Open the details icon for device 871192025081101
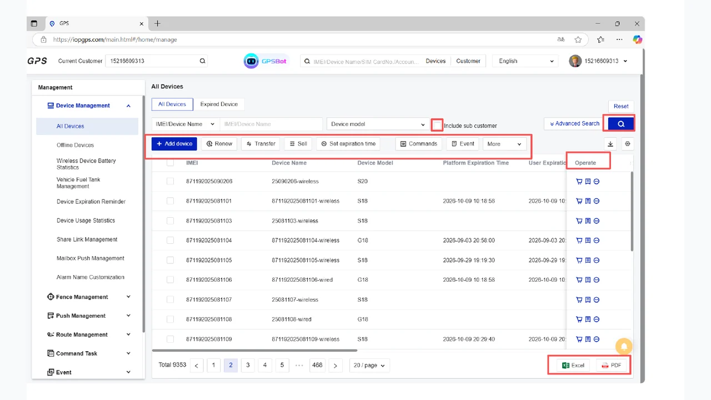711x400 pixels. pos(588,201)
